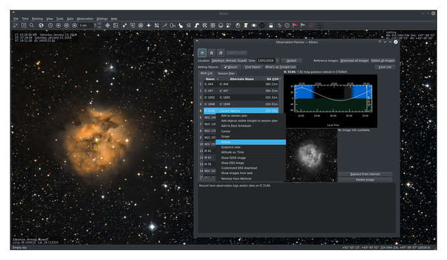447x260 pixels.
Task: Click save list icon in Observation Planner
Action: point(212,53)
